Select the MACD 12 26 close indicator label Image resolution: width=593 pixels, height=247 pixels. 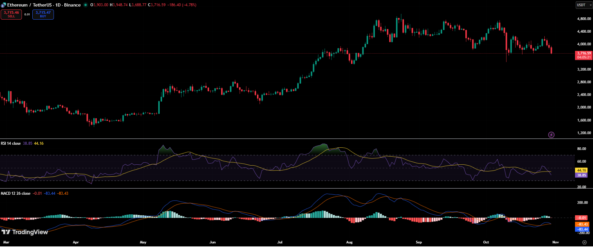pos(16,193)
